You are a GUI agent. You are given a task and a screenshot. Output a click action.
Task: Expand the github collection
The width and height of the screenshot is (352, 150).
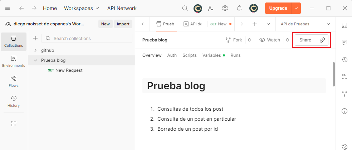coord(35,50)
